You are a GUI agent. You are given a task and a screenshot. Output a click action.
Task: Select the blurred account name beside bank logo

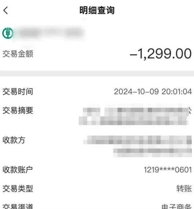click(x=52, y=32)
